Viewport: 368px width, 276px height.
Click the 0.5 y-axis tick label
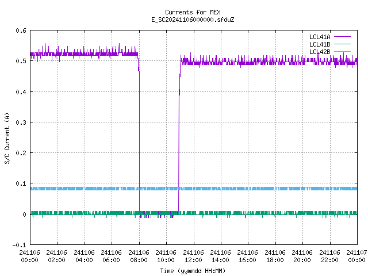tap(21, 61)
